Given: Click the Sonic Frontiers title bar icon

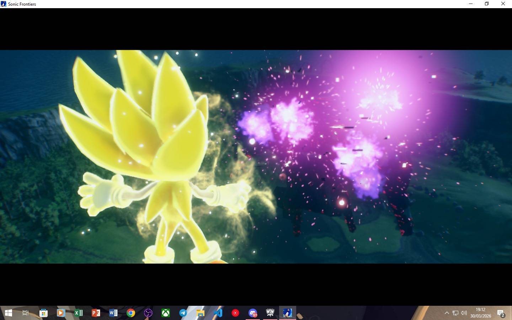Looking at the screenshot, I should 4,4.
